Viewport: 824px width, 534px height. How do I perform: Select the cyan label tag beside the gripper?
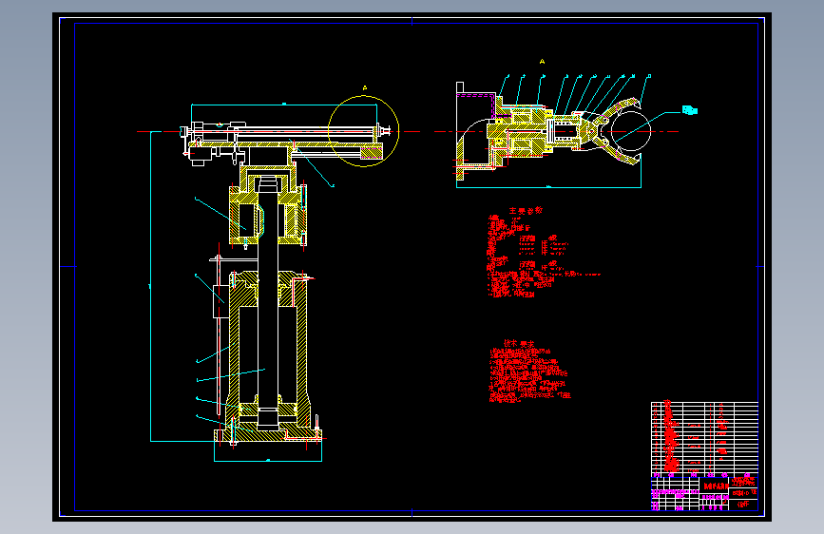[x=689, y=110]
